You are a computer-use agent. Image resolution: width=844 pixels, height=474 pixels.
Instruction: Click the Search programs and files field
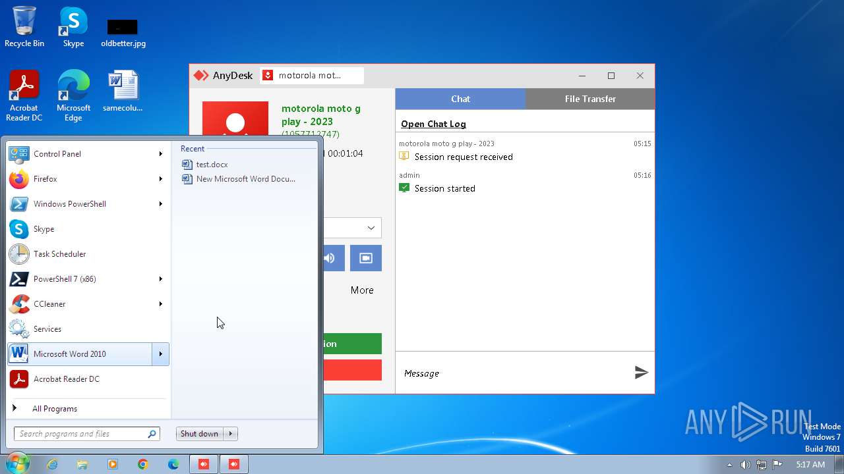point(86,434)
